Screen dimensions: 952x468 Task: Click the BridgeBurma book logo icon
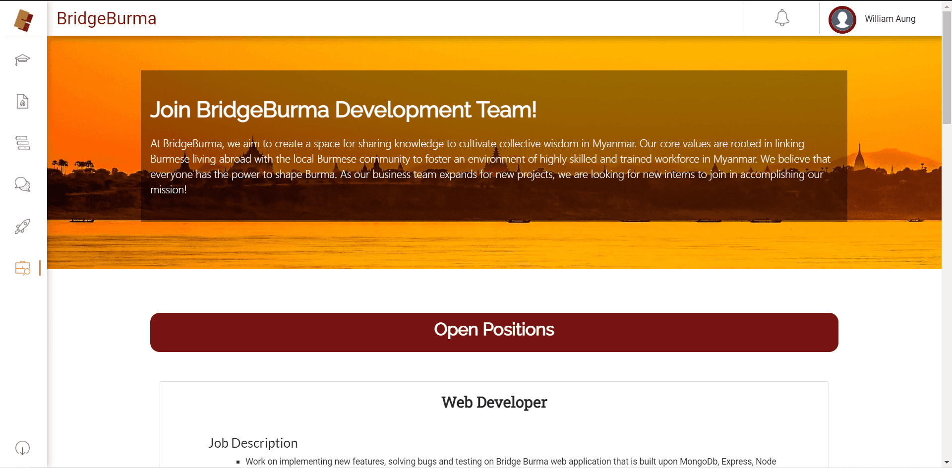click(x=23, y=20)
